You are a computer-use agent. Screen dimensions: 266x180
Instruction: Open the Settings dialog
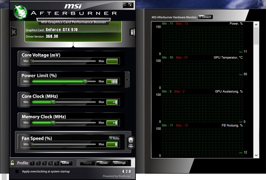coord(120,163)
